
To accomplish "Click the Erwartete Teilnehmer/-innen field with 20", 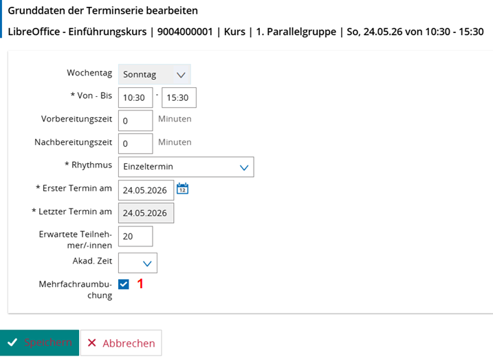I will pos(135,236).
